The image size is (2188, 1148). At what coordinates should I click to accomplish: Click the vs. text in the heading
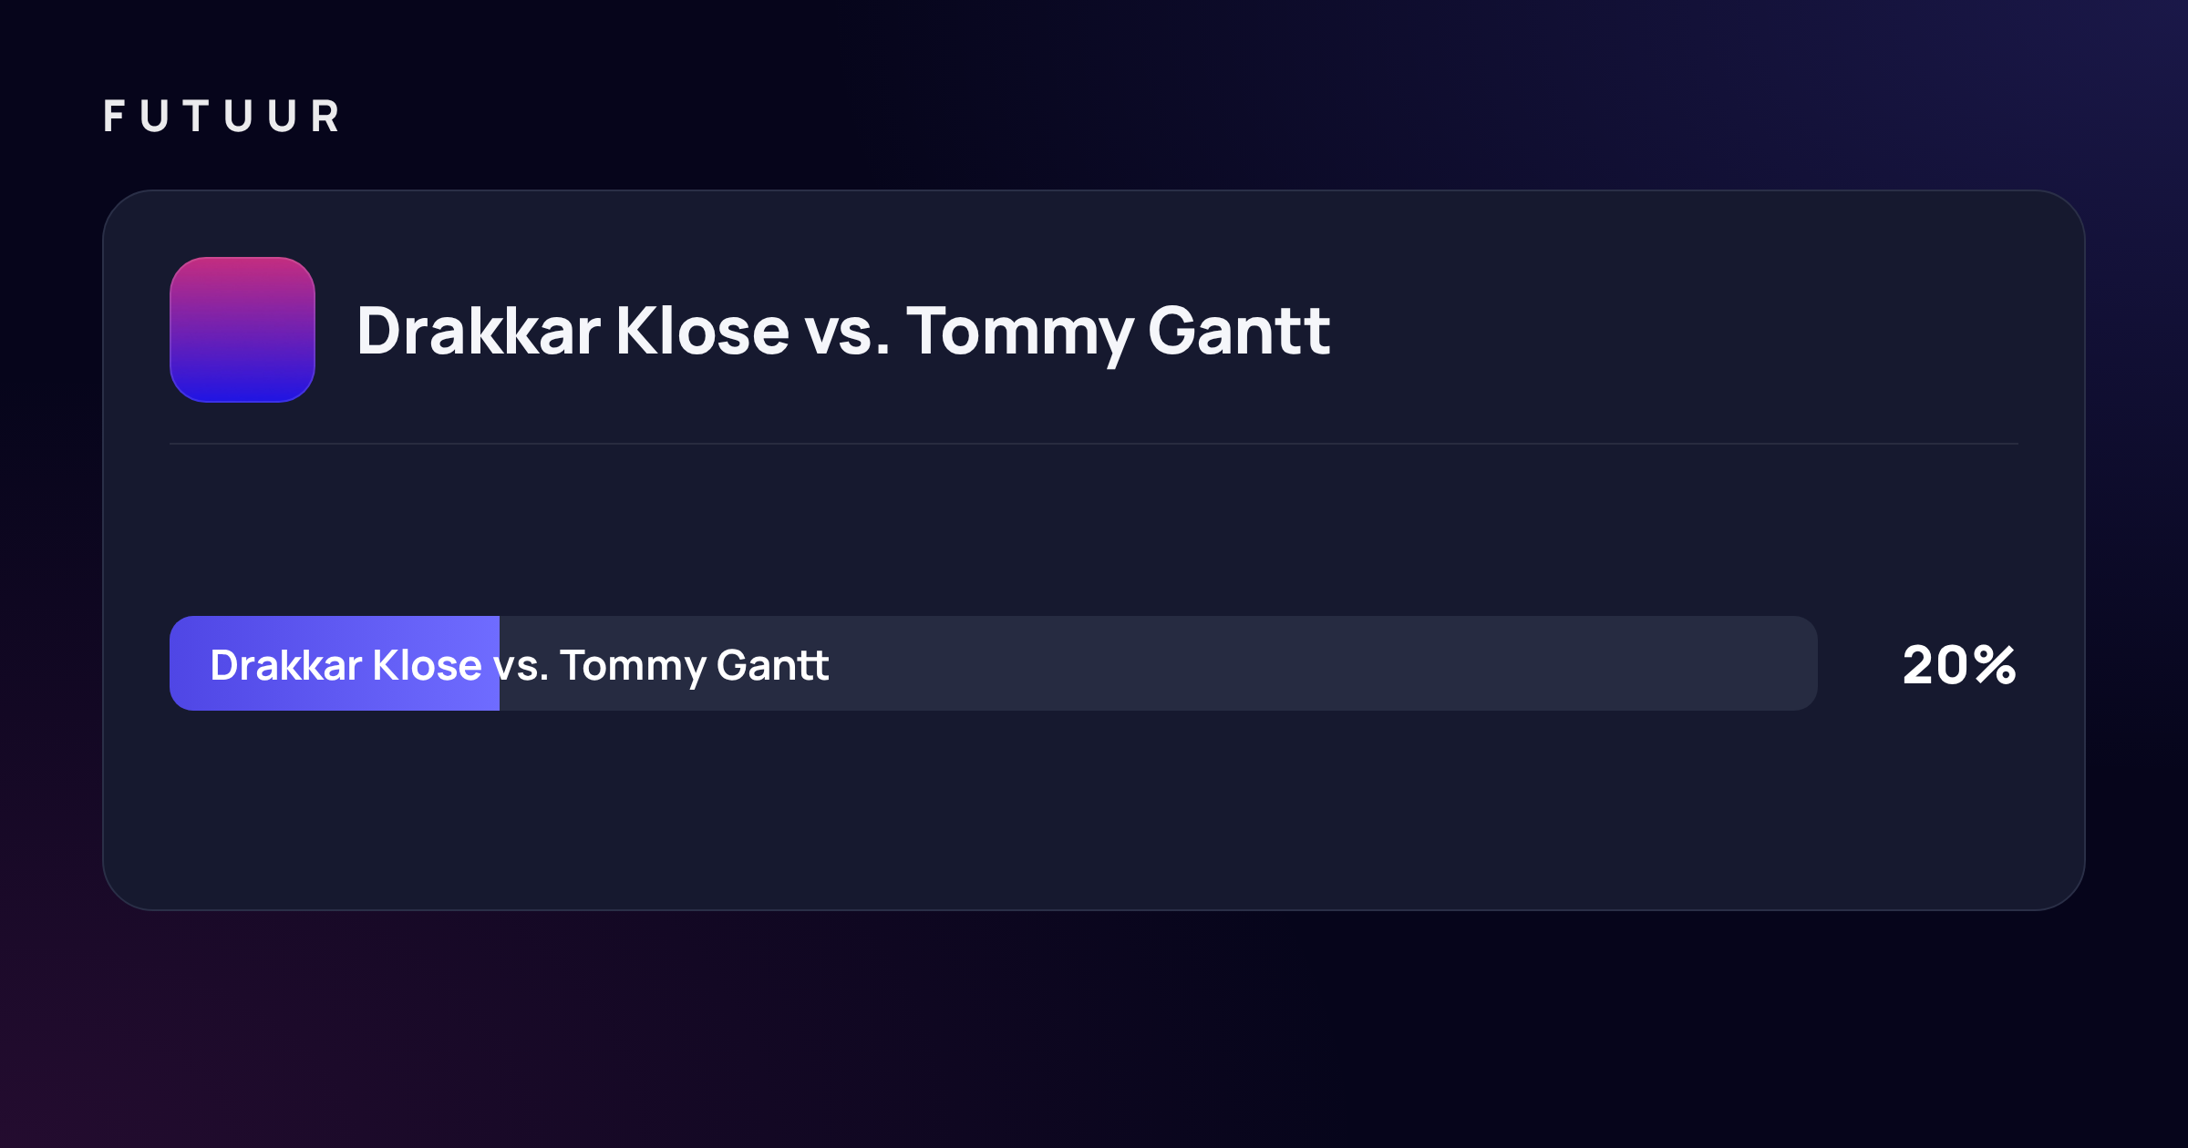point(847,332)
